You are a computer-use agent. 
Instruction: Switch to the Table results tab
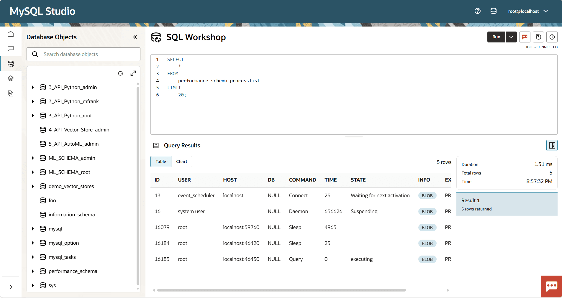coord(161,162)
